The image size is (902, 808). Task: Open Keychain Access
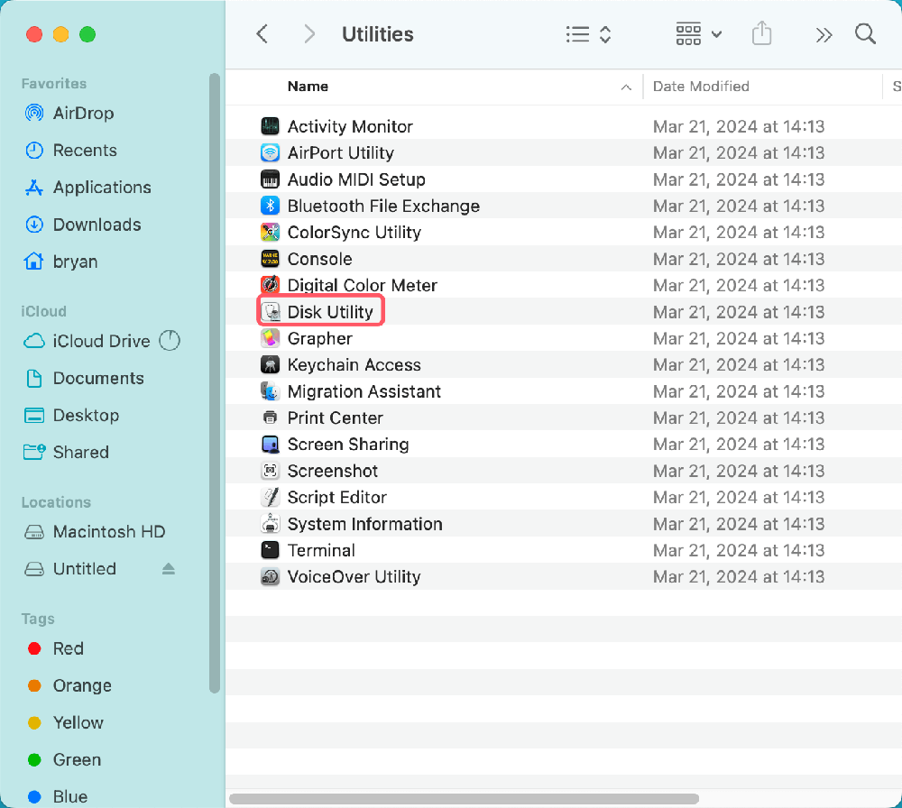[354, 364]
